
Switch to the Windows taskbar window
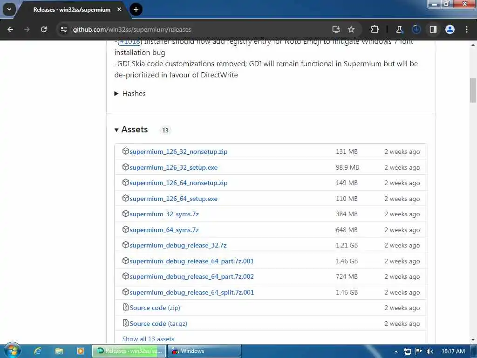tap(204, 351)
